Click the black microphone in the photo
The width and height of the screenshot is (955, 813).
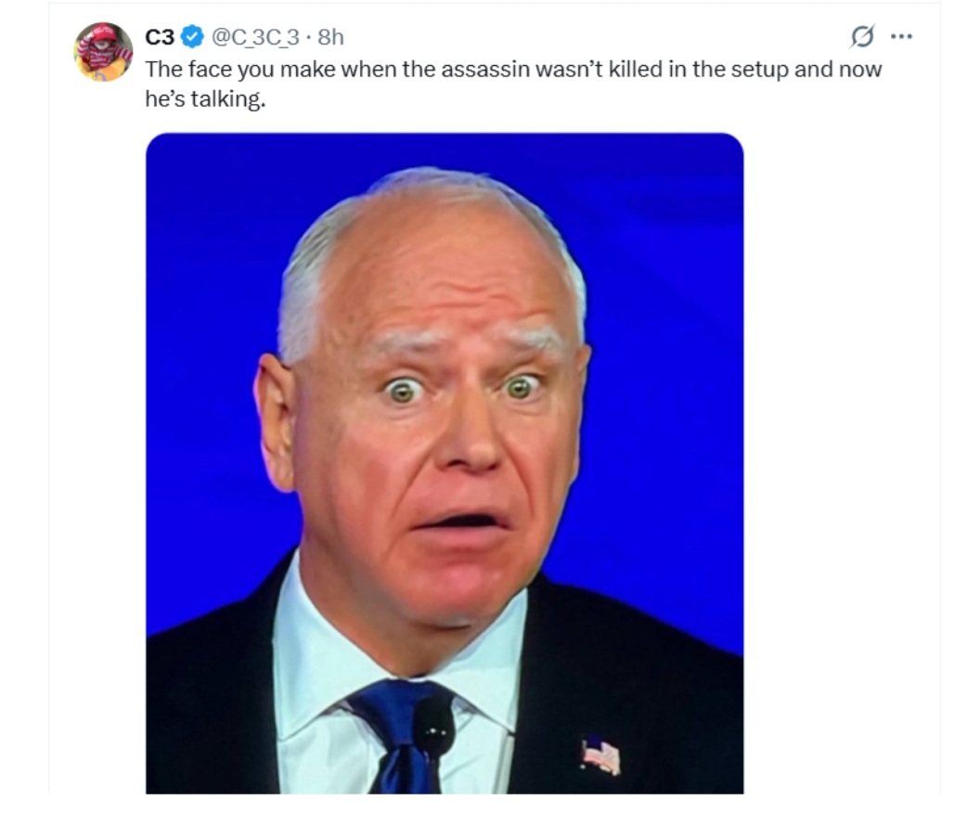pos(433,730)
